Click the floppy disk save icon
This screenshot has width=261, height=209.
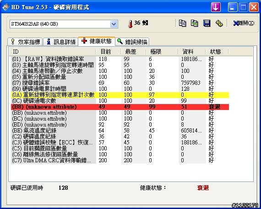tap(207, 23)
